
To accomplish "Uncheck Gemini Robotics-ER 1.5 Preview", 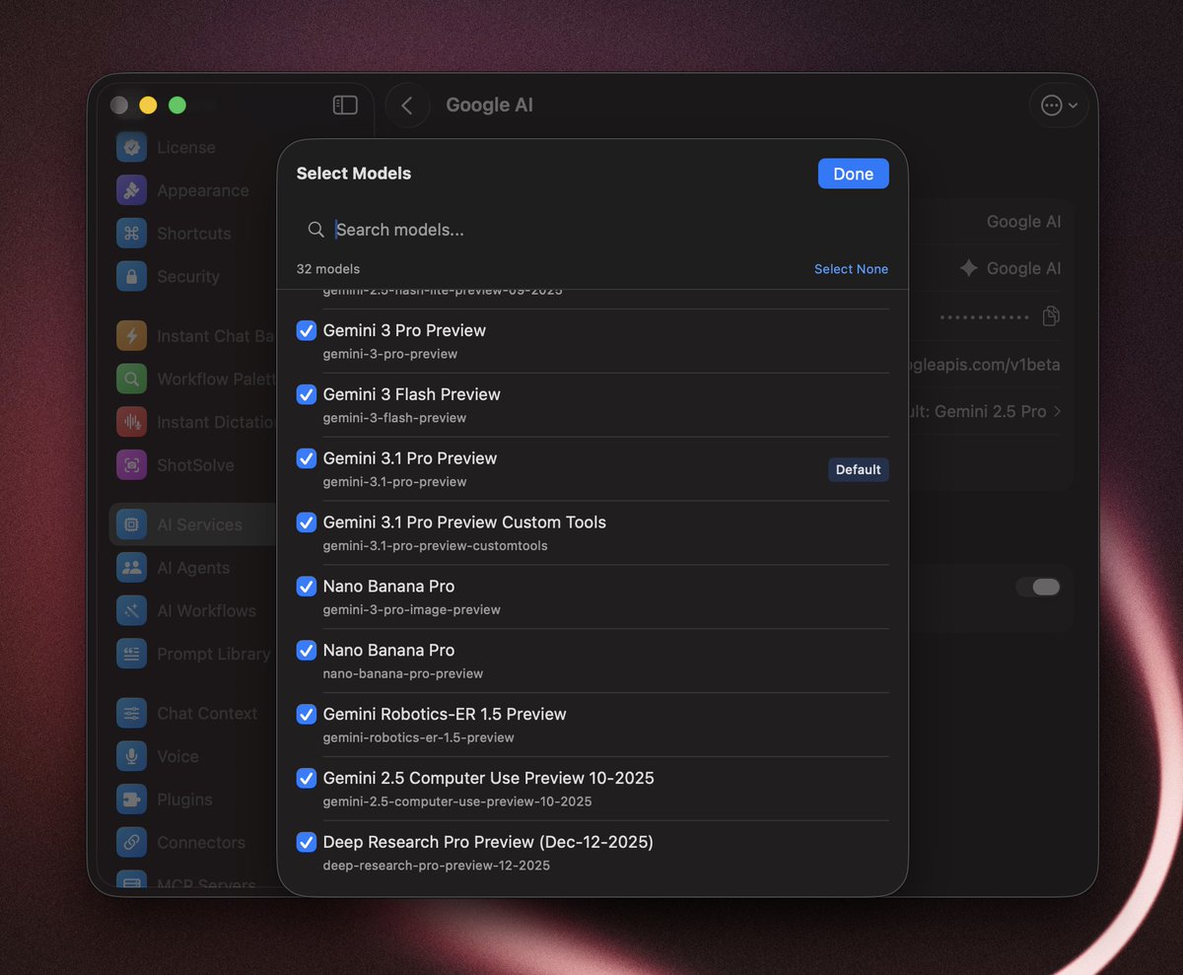I will coord(307,714).
